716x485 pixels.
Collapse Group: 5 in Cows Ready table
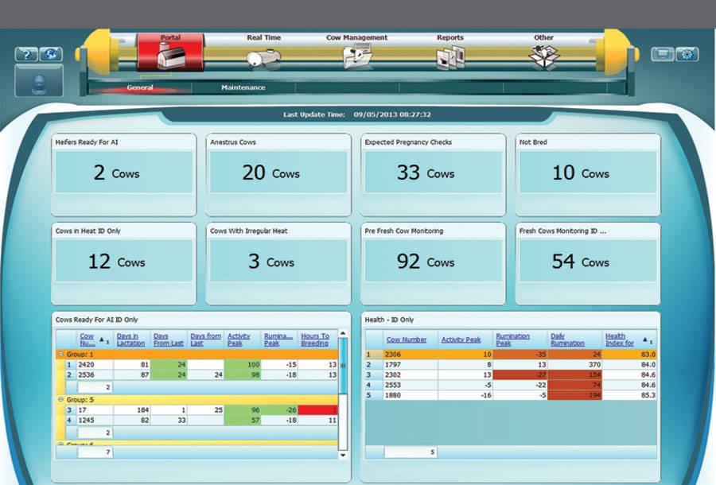(61, 400)
